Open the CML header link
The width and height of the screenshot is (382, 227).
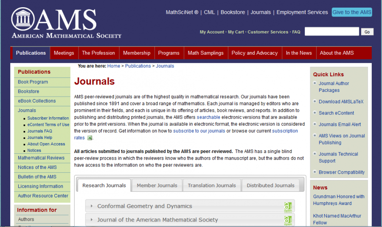click(x=209, y=12)
